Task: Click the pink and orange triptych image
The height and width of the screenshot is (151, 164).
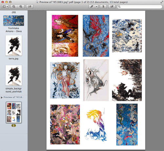Action: click(65, 36)
